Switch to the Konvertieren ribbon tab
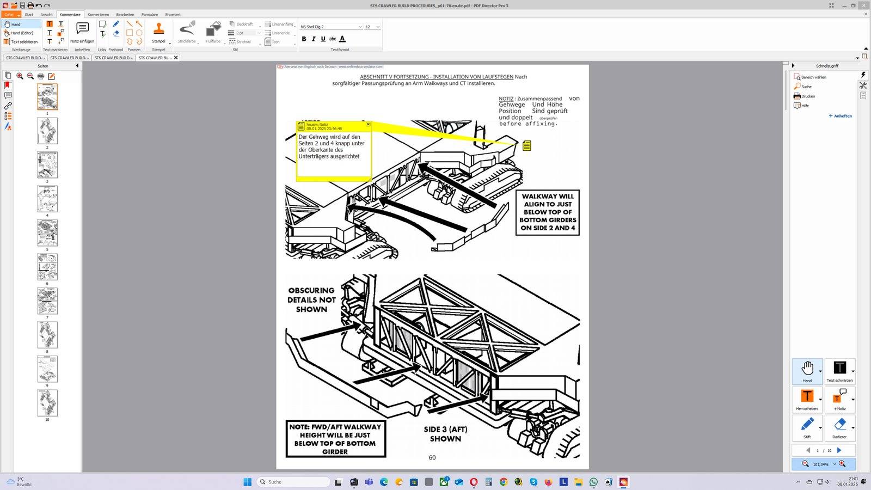Viewport: 871px width, 490px height. pos(98,15)
